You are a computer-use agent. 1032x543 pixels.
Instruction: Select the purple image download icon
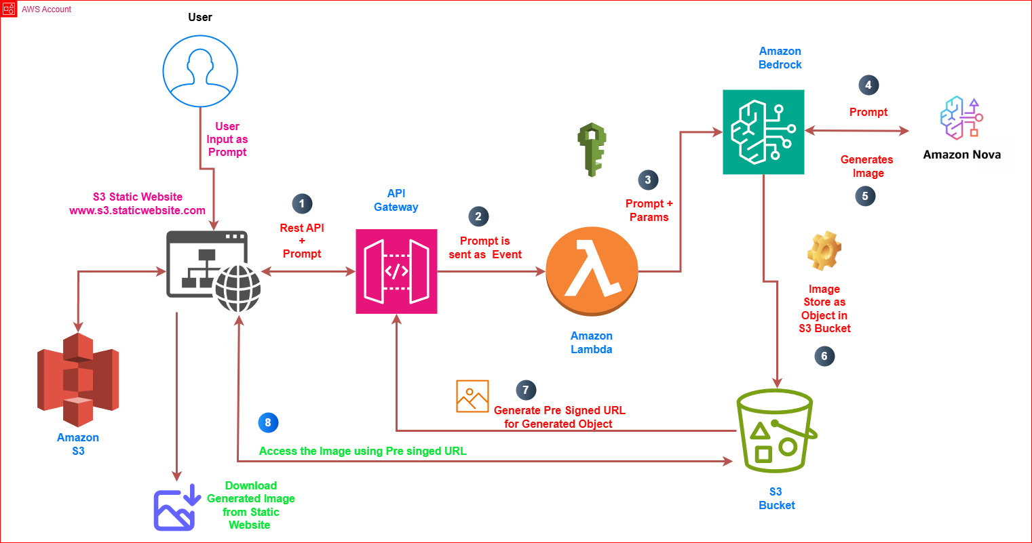coord(176,507)
